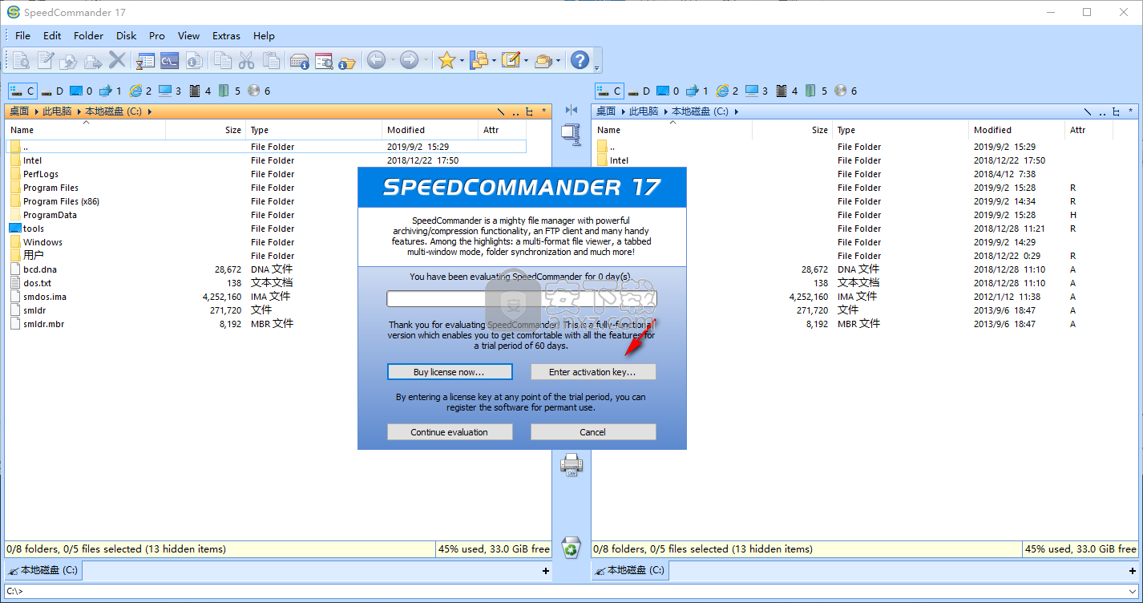Click Continue evaluation button
The width and height of the screenshot is (1143, 603).
point(450,432)
